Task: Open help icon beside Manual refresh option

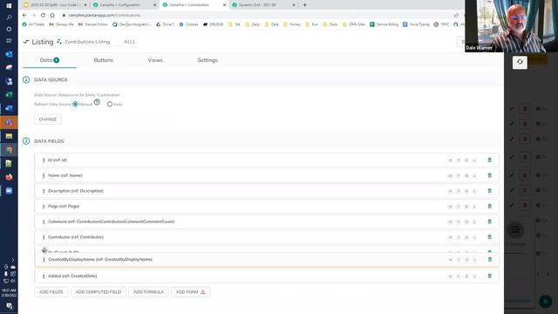Action: pyautogui.click(x=97, y=102)
